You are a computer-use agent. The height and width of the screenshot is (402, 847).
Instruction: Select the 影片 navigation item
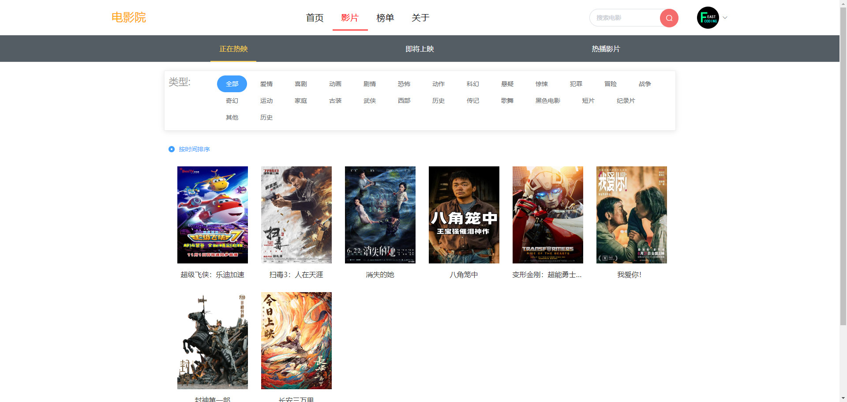[x=350, y=18]
